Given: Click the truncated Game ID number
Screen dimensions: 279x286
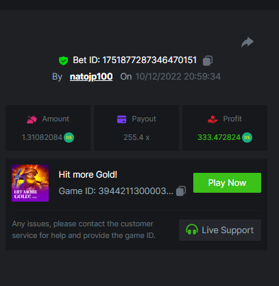Looking at the screenshot, I should tap(136, 191).
